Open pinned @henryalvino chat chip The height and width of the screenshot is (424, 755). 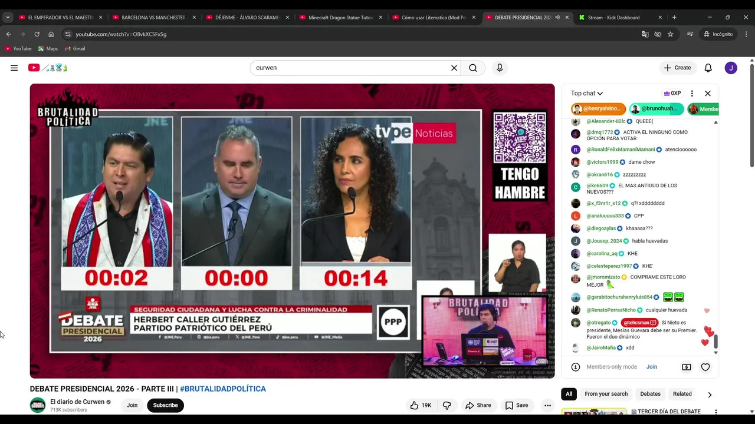(598, 109)
